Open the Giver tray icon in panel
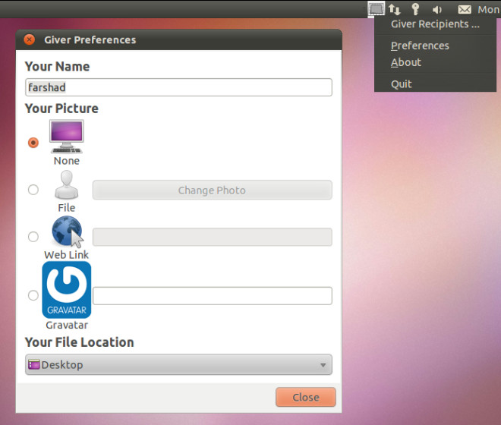Image resolution: width=501 pixels, height=425 pixels. 376,8
